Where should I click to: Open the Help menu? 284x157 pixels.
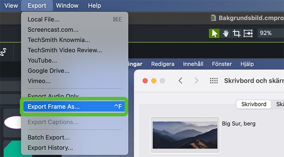point(94,6)
